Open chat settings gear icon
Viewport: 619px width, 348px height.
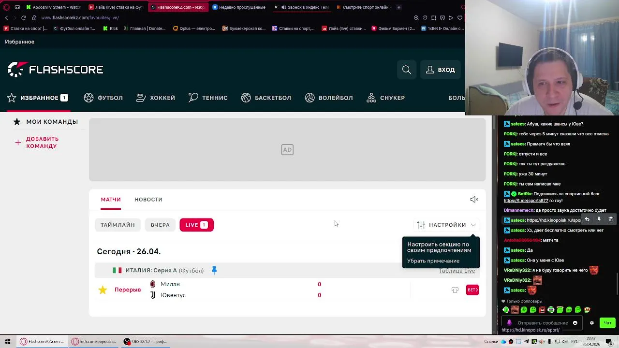(591, 323)
